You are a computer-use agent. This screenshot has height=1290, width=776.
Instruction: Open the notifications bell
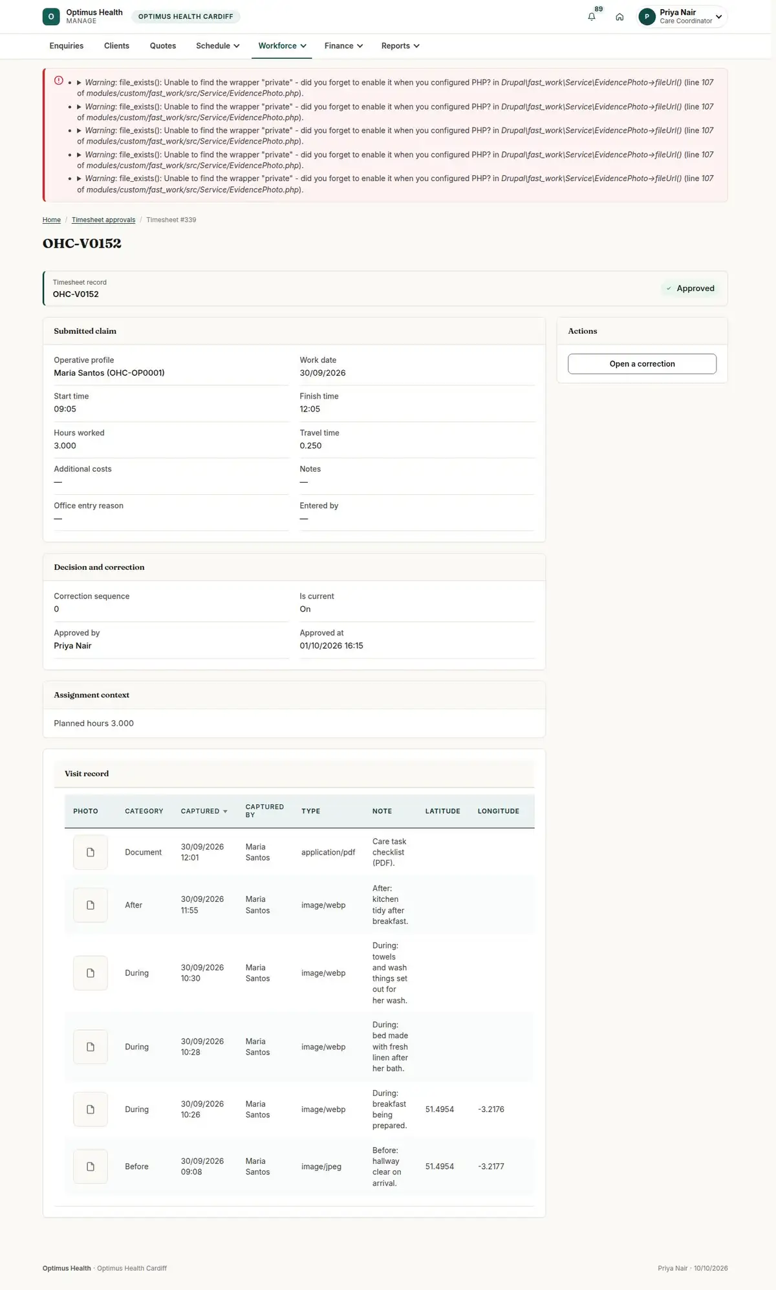coord(592,17)
